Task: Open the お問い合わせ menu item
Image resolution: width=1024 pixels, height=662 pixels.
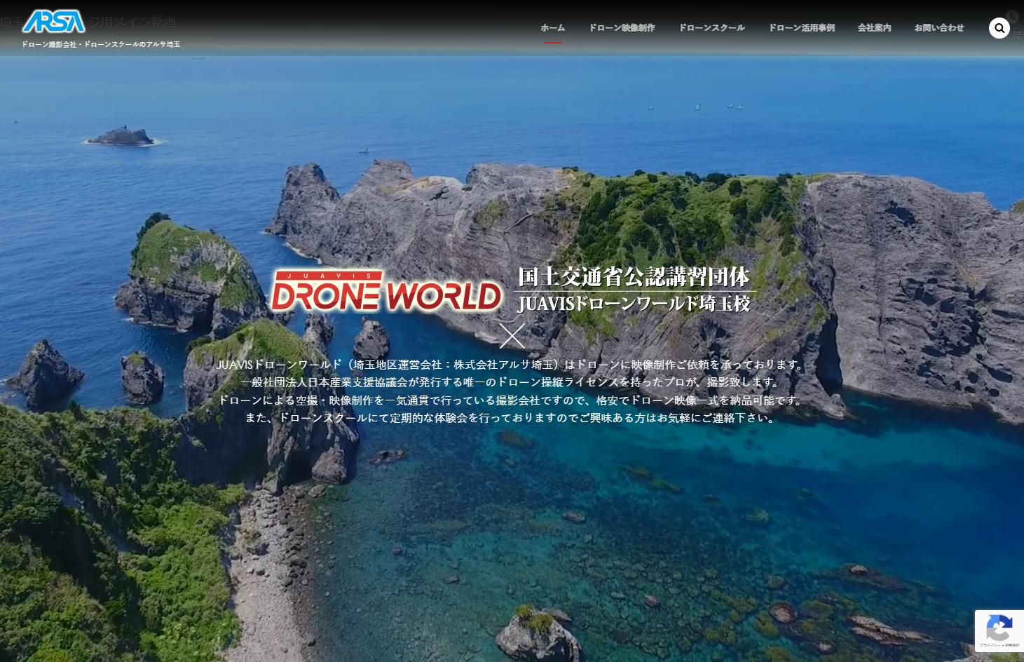Action: tap(939, 28)
